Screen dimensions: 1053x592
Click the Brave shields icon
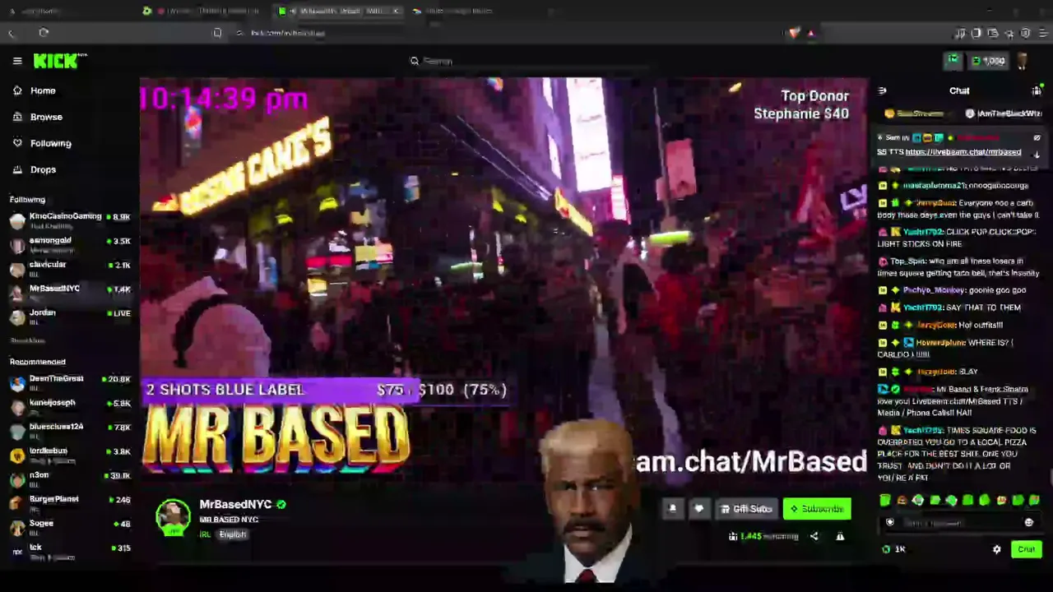pyautogui.click(x=793, y=33)
